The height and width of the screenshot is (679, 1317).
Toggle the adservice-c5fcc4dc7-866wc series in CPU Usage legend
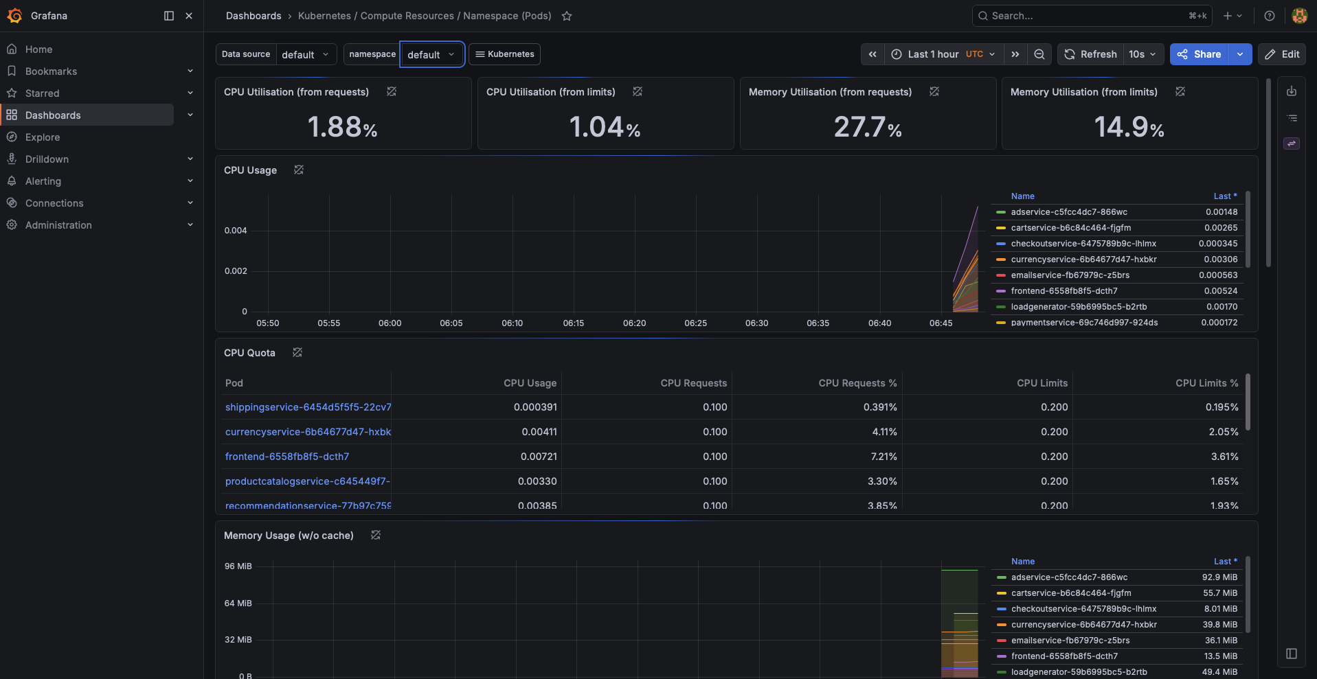pyautogui.click(x=1069, y=212)
